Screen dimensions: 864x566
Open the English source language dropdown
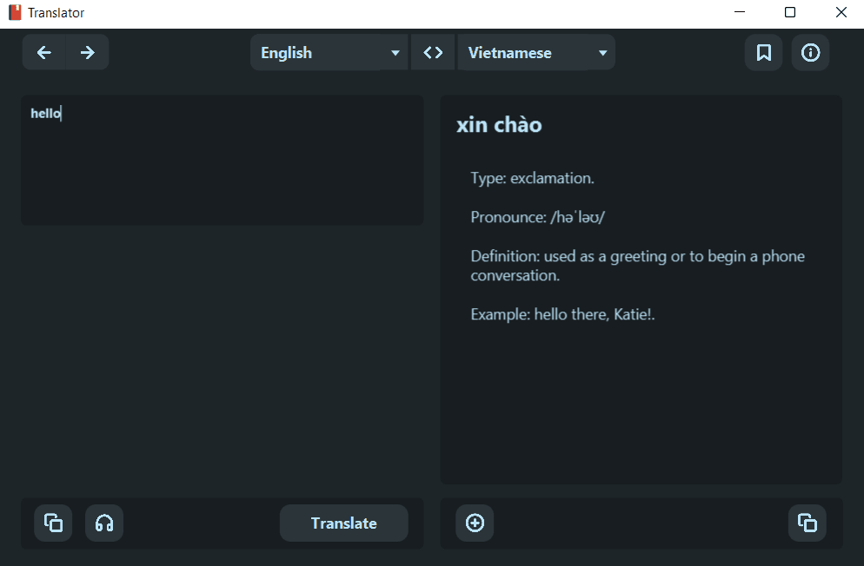[329, 52]
